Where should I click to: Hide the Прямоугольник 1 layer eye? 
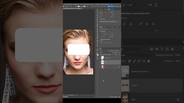(100, 58)
